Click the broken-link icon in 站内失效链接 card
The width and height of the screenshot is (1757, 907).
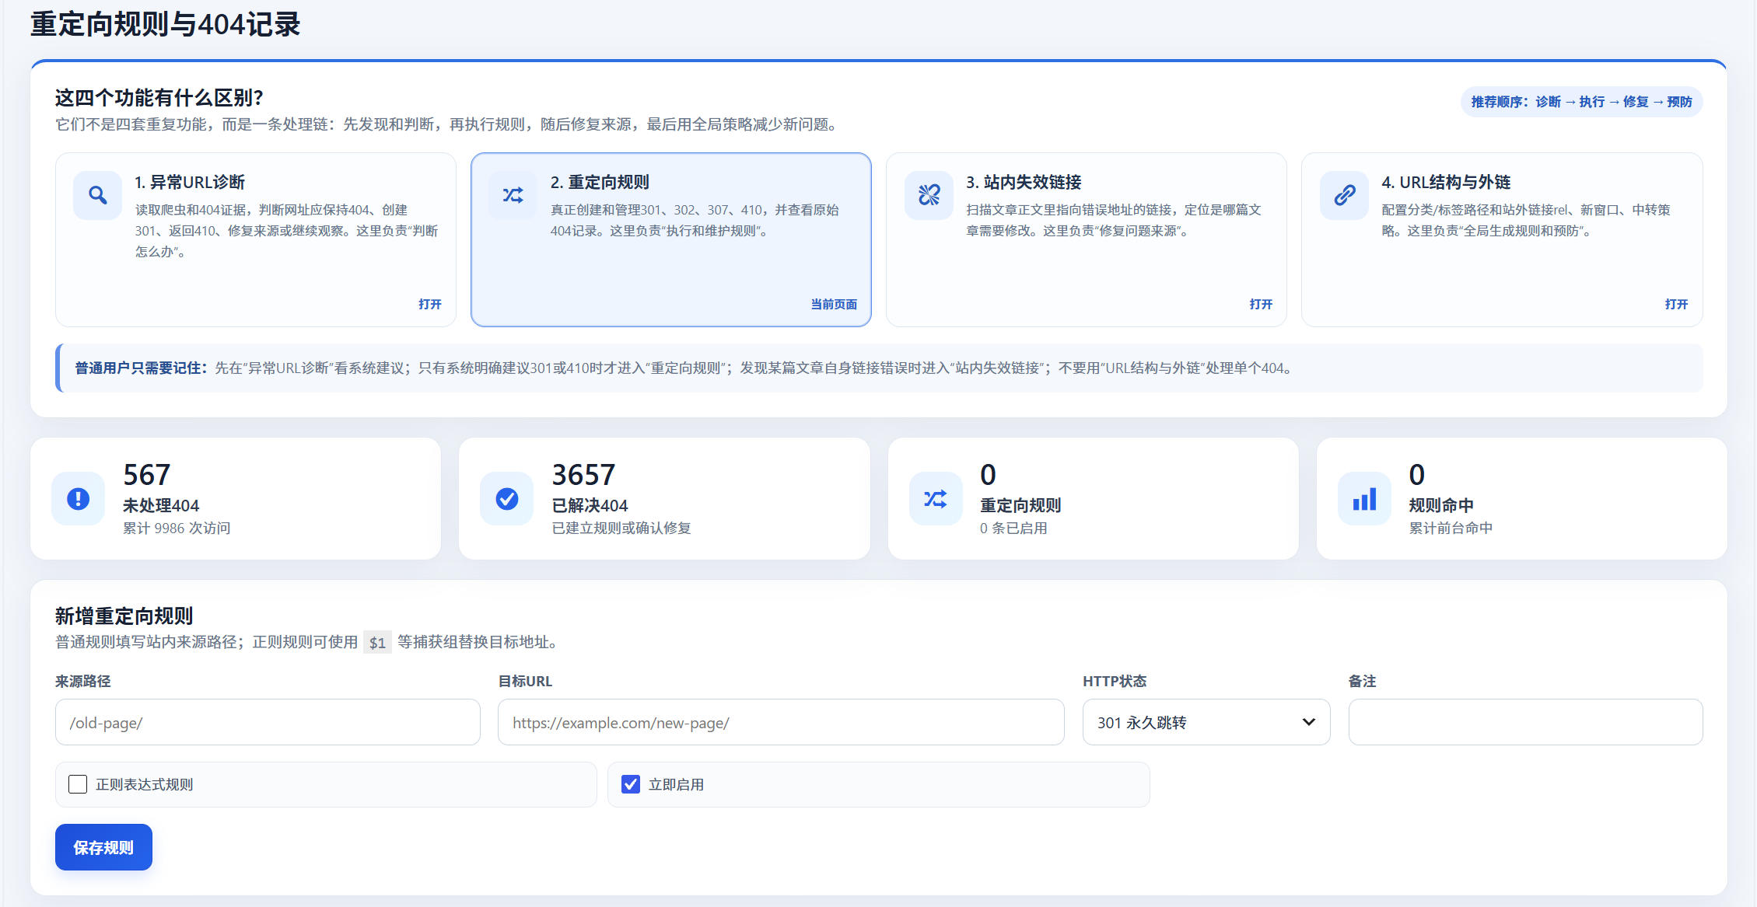click(929, 195)
